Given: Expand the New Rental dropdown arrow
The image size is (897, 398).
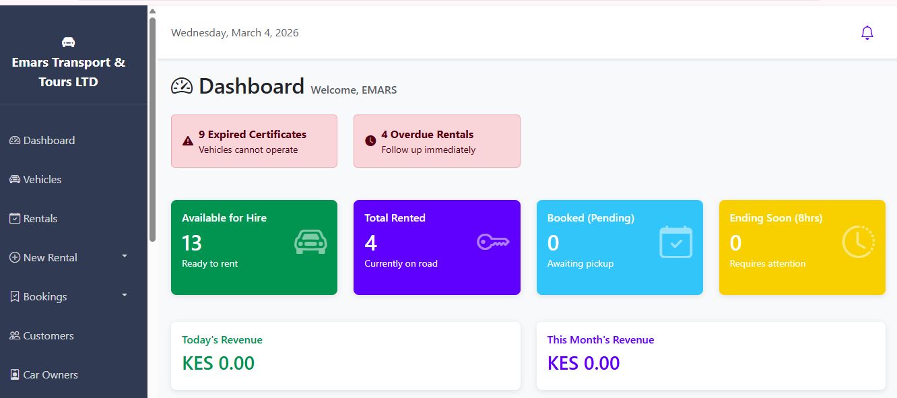Looking at the screenshot, I should 125,257.
